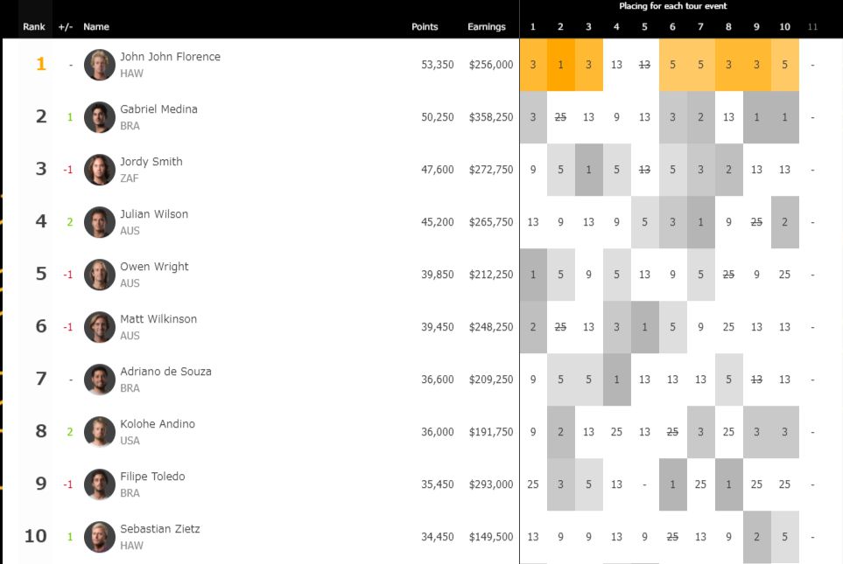Click Owen Wright's profile photo

(x=100, y=275)
